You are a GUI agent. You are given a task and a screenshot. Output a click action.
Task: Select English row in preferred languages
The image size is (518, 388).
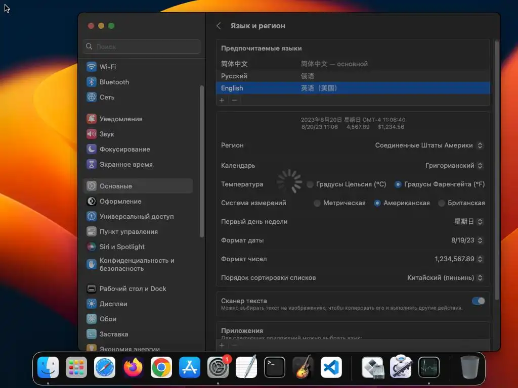[353, 88]
